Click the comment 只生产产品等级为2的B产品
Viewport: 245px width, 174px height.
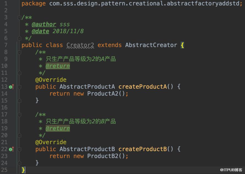tap(81, 122)
